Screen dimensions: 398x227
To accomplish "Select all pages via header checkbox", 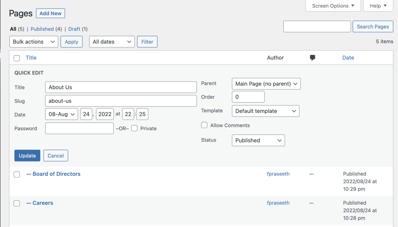I will coord(17,58).
